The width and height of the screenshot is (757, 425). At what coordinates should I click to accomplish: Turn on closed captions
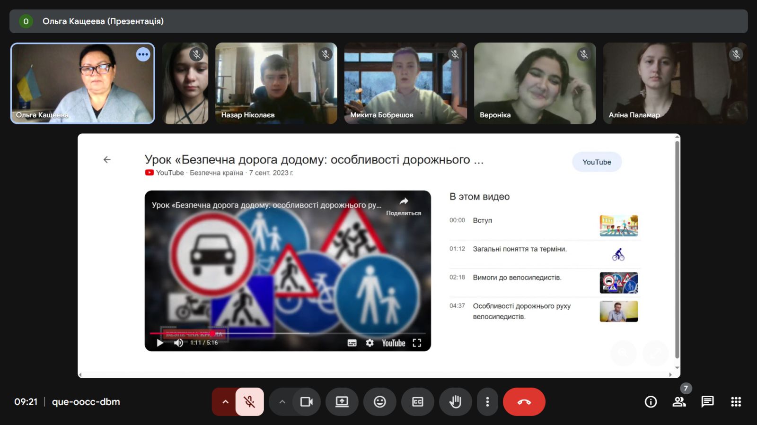click(417, 402)
